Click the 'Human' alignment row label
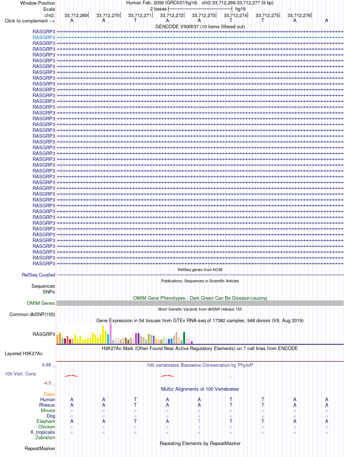 [x=48, y=400]
